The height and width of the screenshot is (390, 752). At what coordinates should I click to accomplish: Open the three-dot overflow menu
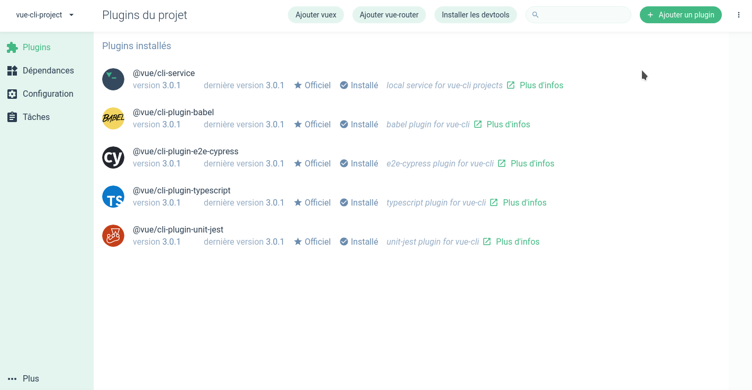739,15
